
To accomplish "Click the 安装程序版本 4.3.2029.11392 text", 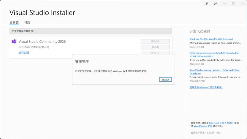I will point(205,132).
